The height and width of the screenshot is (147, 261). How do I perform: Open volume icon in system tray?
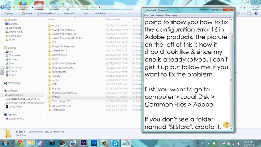pyautogui.click(x=238, y=143)
